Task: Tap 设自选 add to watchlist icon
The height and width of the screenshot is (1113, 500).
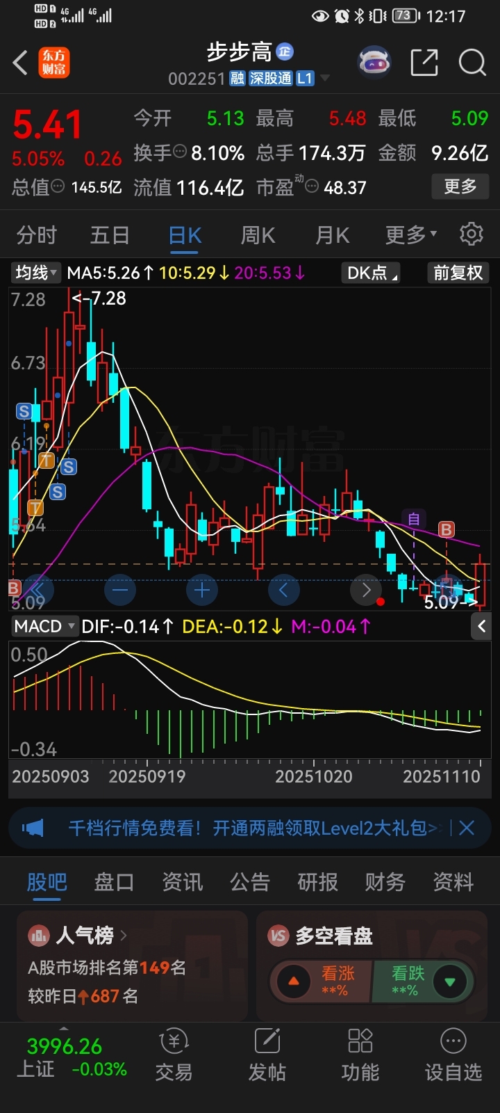Action: pyautogui.click(x=453, y=1056)
